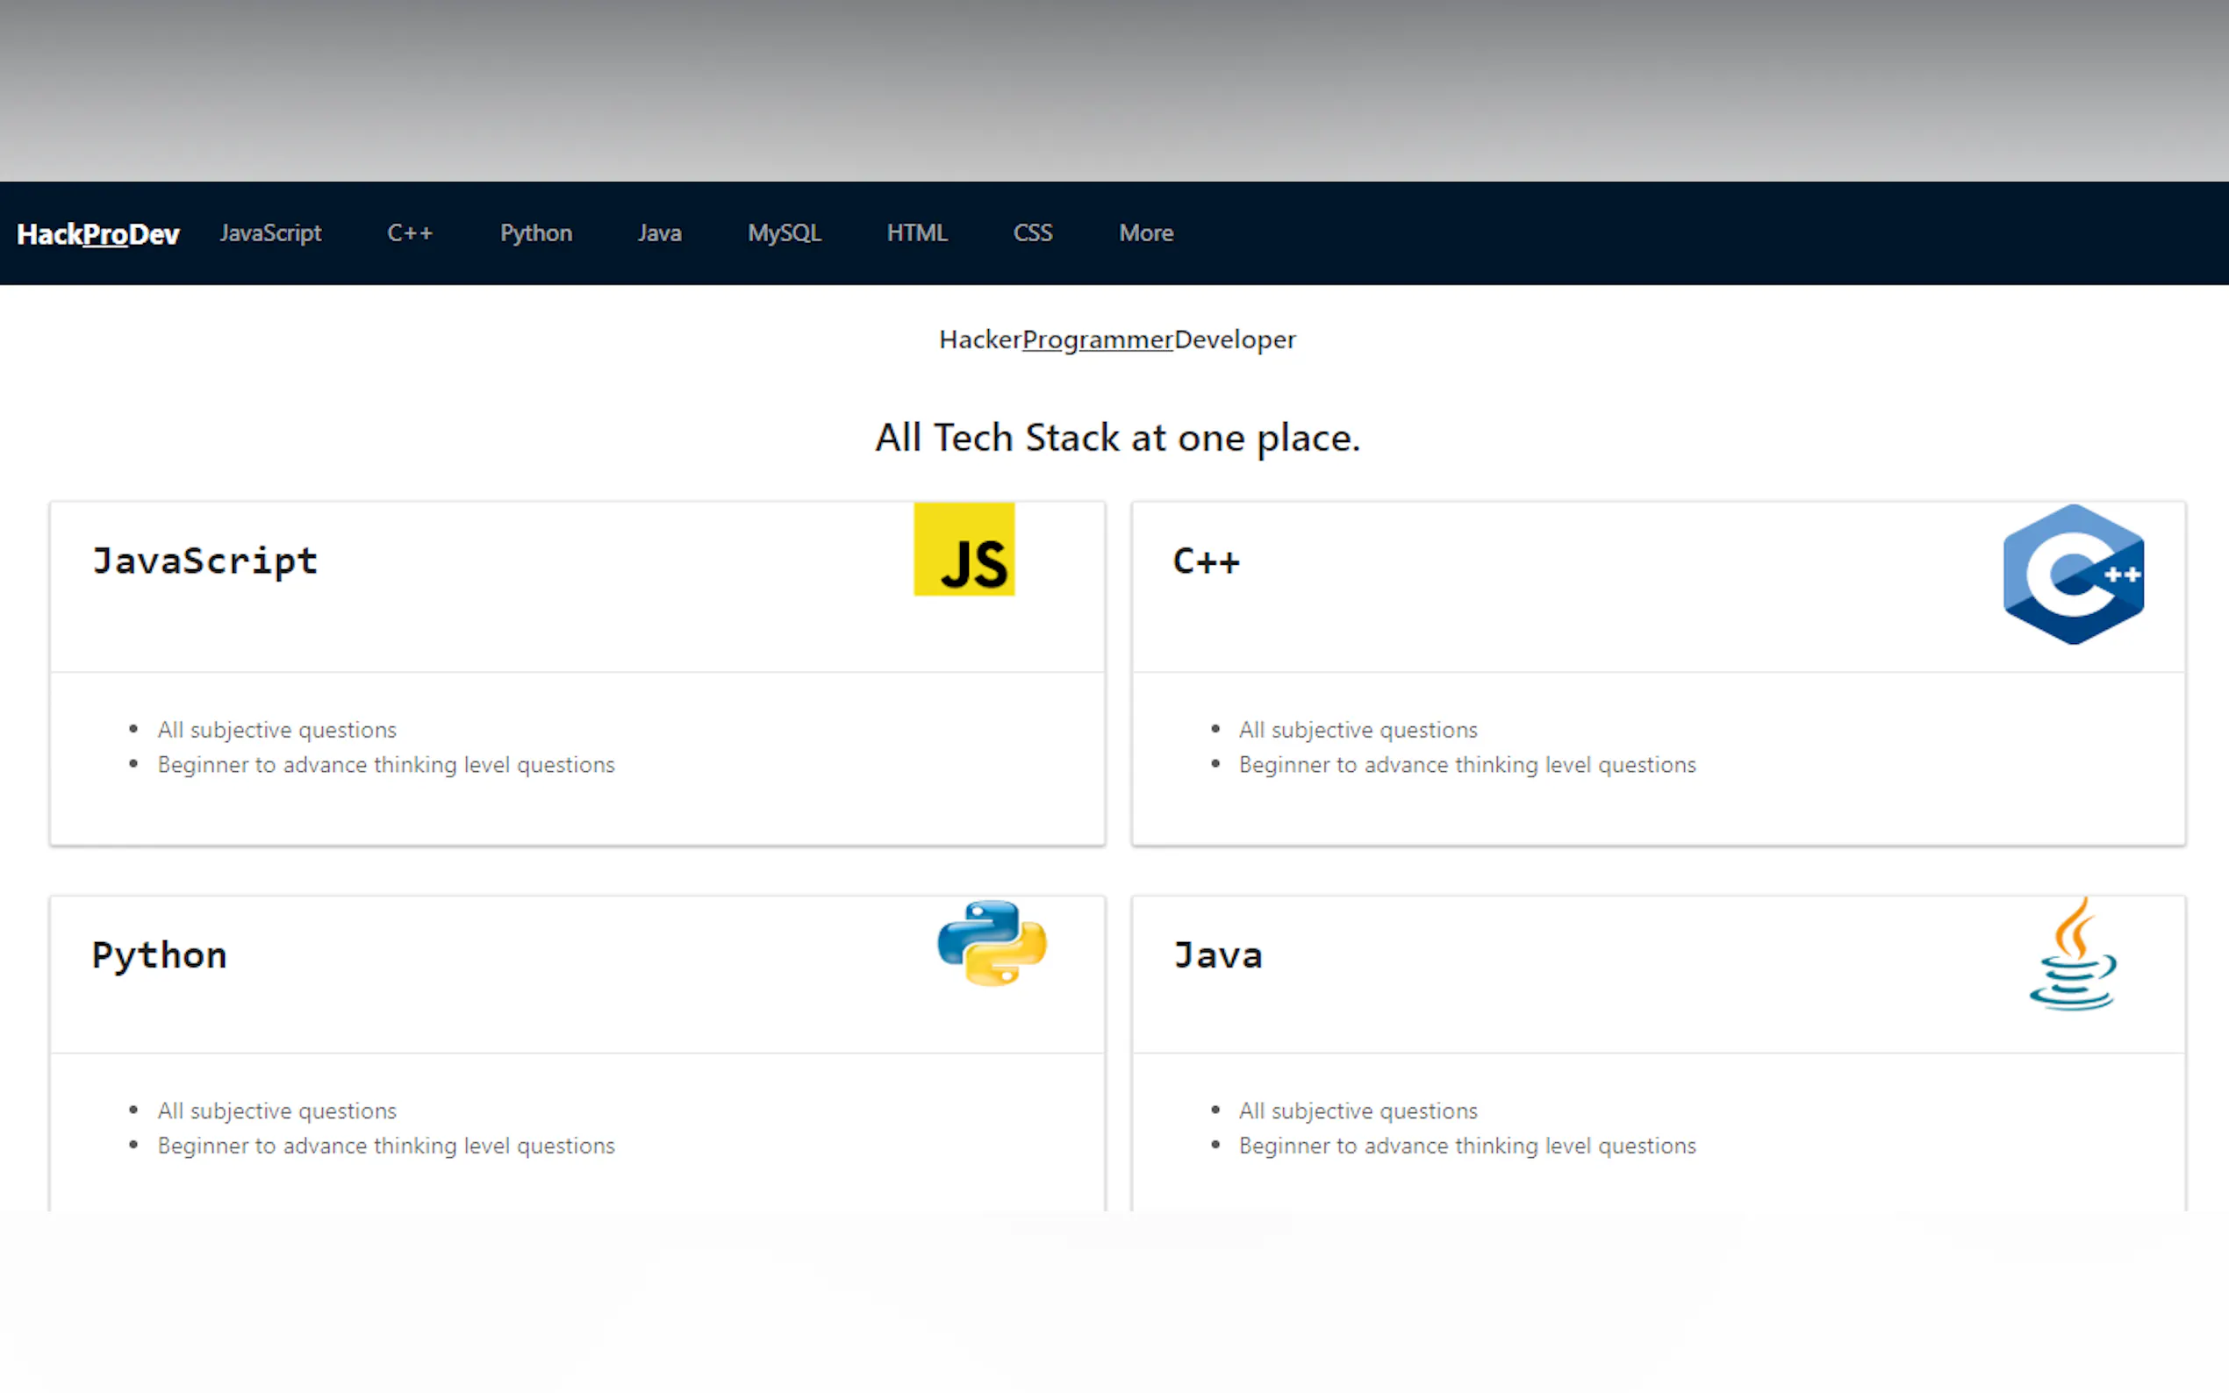The image size is (2229, 1393).
Task: Open the C++ card title
Action: (1206, 561)
